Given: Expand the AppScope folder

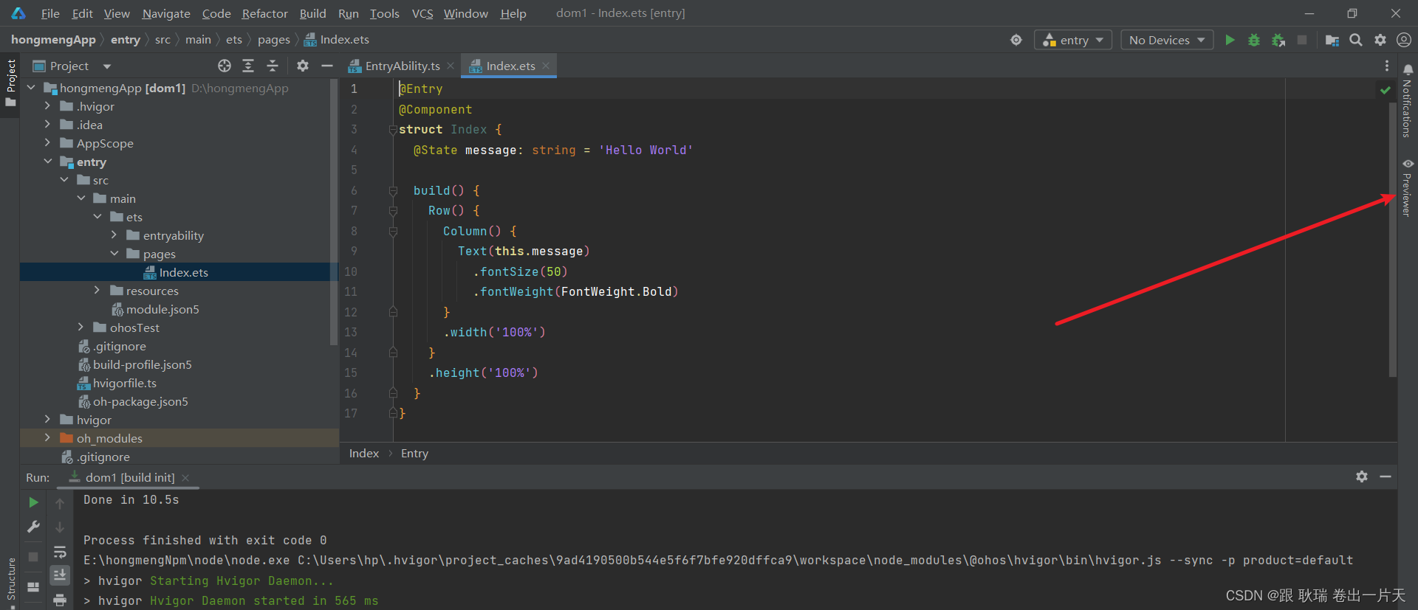Looking at the screenshot, I should (48, 143).
